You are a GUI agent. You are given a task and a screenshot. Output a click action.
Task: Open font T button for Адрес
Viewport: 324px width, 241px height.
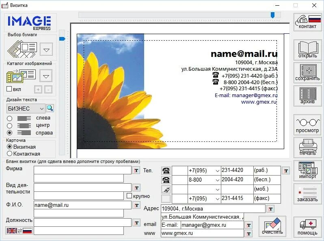coord(270,209)
